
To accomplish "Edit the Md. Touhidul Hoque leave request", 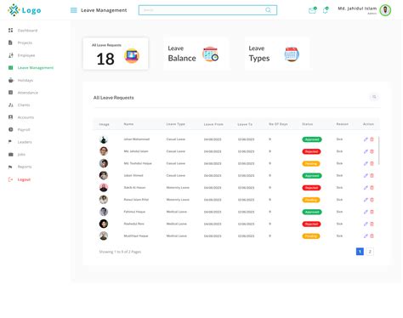I will point(366,163).
